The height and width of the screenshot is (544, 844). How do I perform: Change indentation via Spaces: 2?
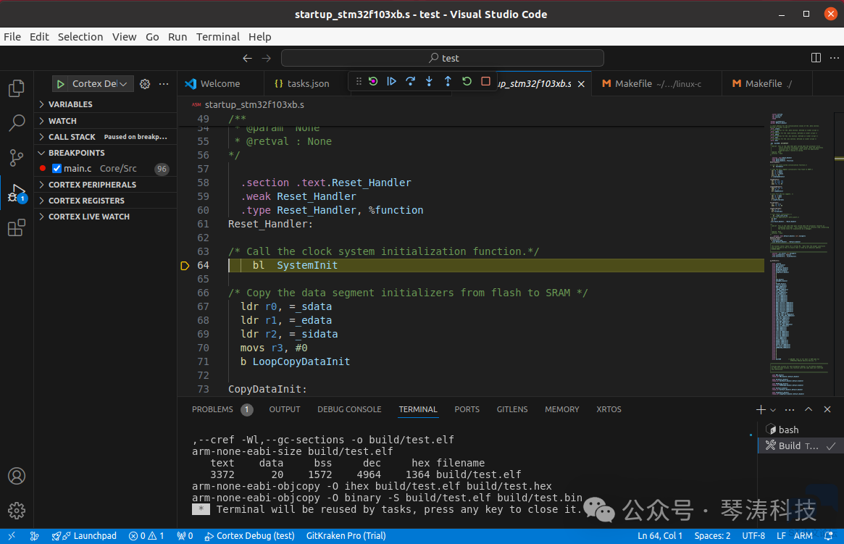712,536
